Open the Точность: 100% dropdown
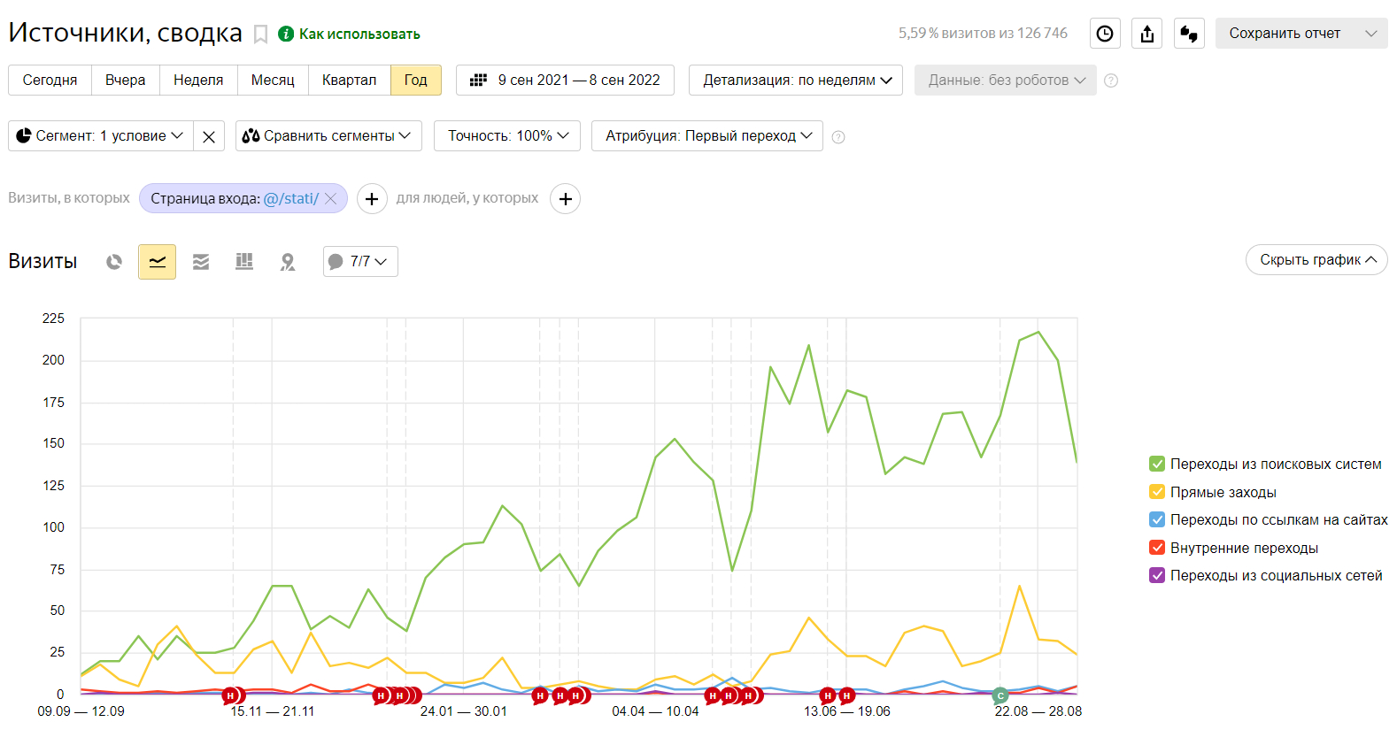The height and width of the screenshot is (745, 1397). coord(507,136)
